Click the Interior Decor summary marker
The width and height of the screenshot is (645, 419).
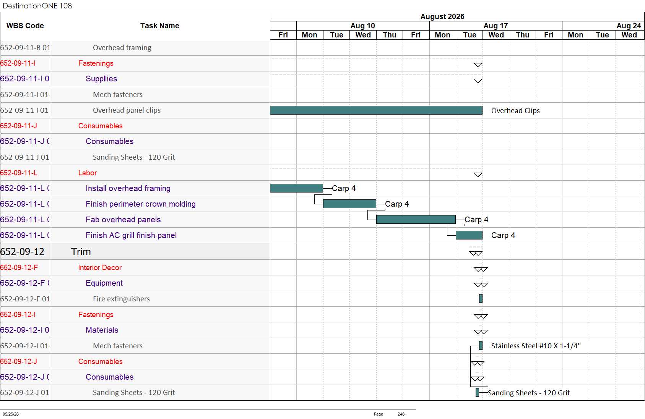481,269
